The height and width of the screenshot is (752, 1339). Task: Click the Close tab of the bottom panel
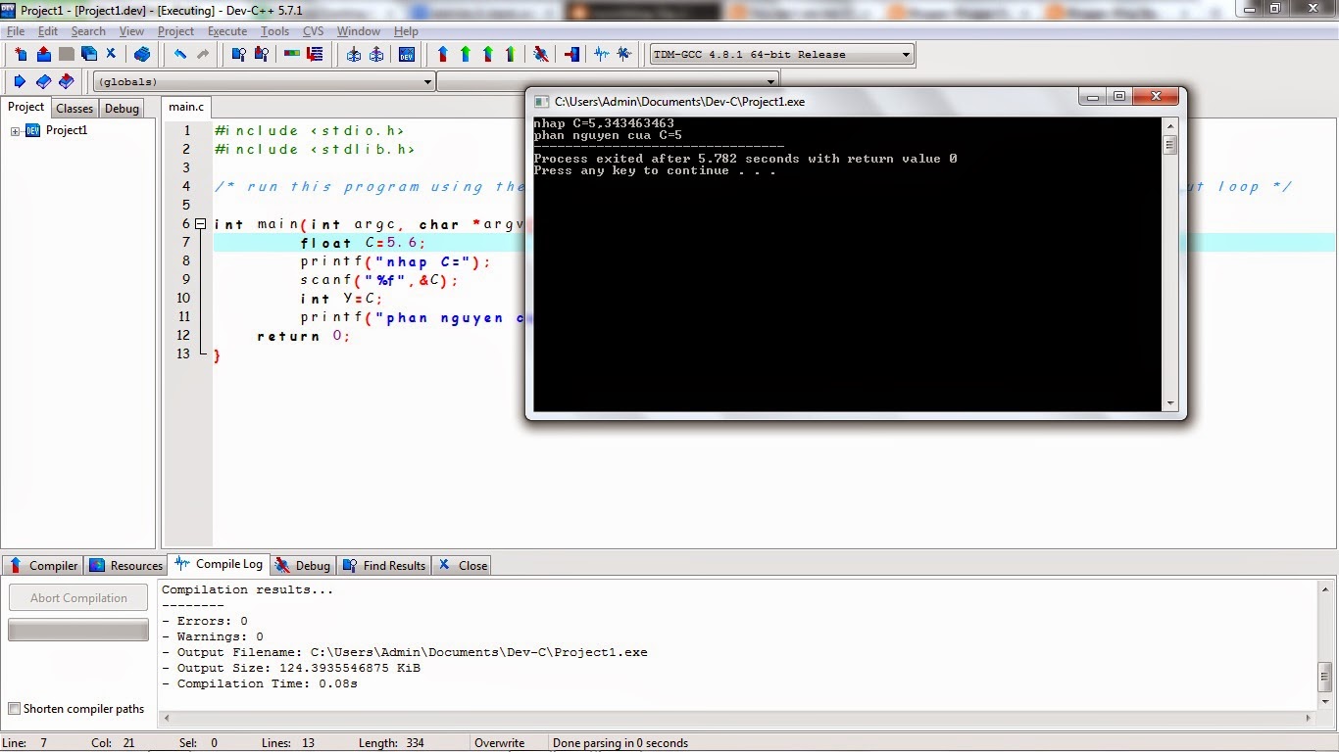click(463, 566)
